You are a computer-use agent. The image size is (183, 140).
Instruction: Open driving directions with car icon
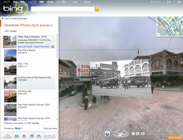pos(17,136)
